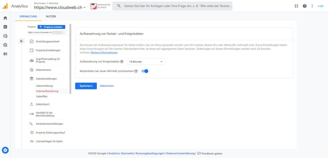This screenshot has width=328, height=158.
Task: Click the Attributionseinstellungen path icon
Action: [32, 124]
